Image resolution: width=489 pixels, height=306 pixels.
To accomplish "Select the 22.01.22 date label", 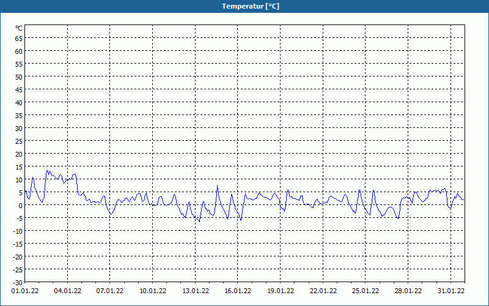I will pyautogui.click(x=323, y=291).
